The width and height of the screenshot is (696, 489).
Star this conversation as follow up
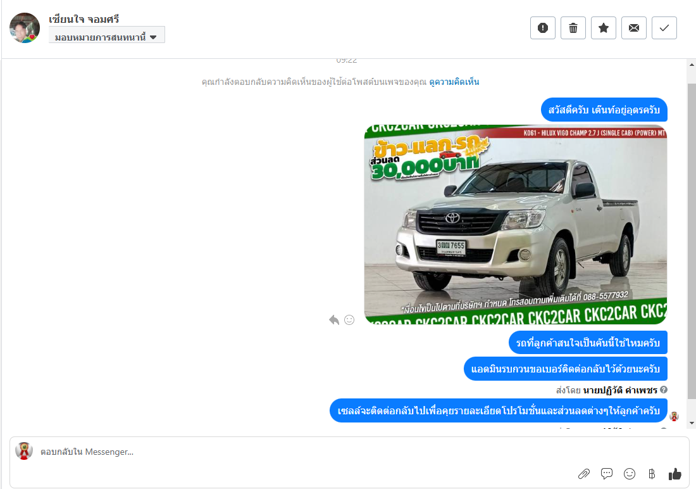603,28
